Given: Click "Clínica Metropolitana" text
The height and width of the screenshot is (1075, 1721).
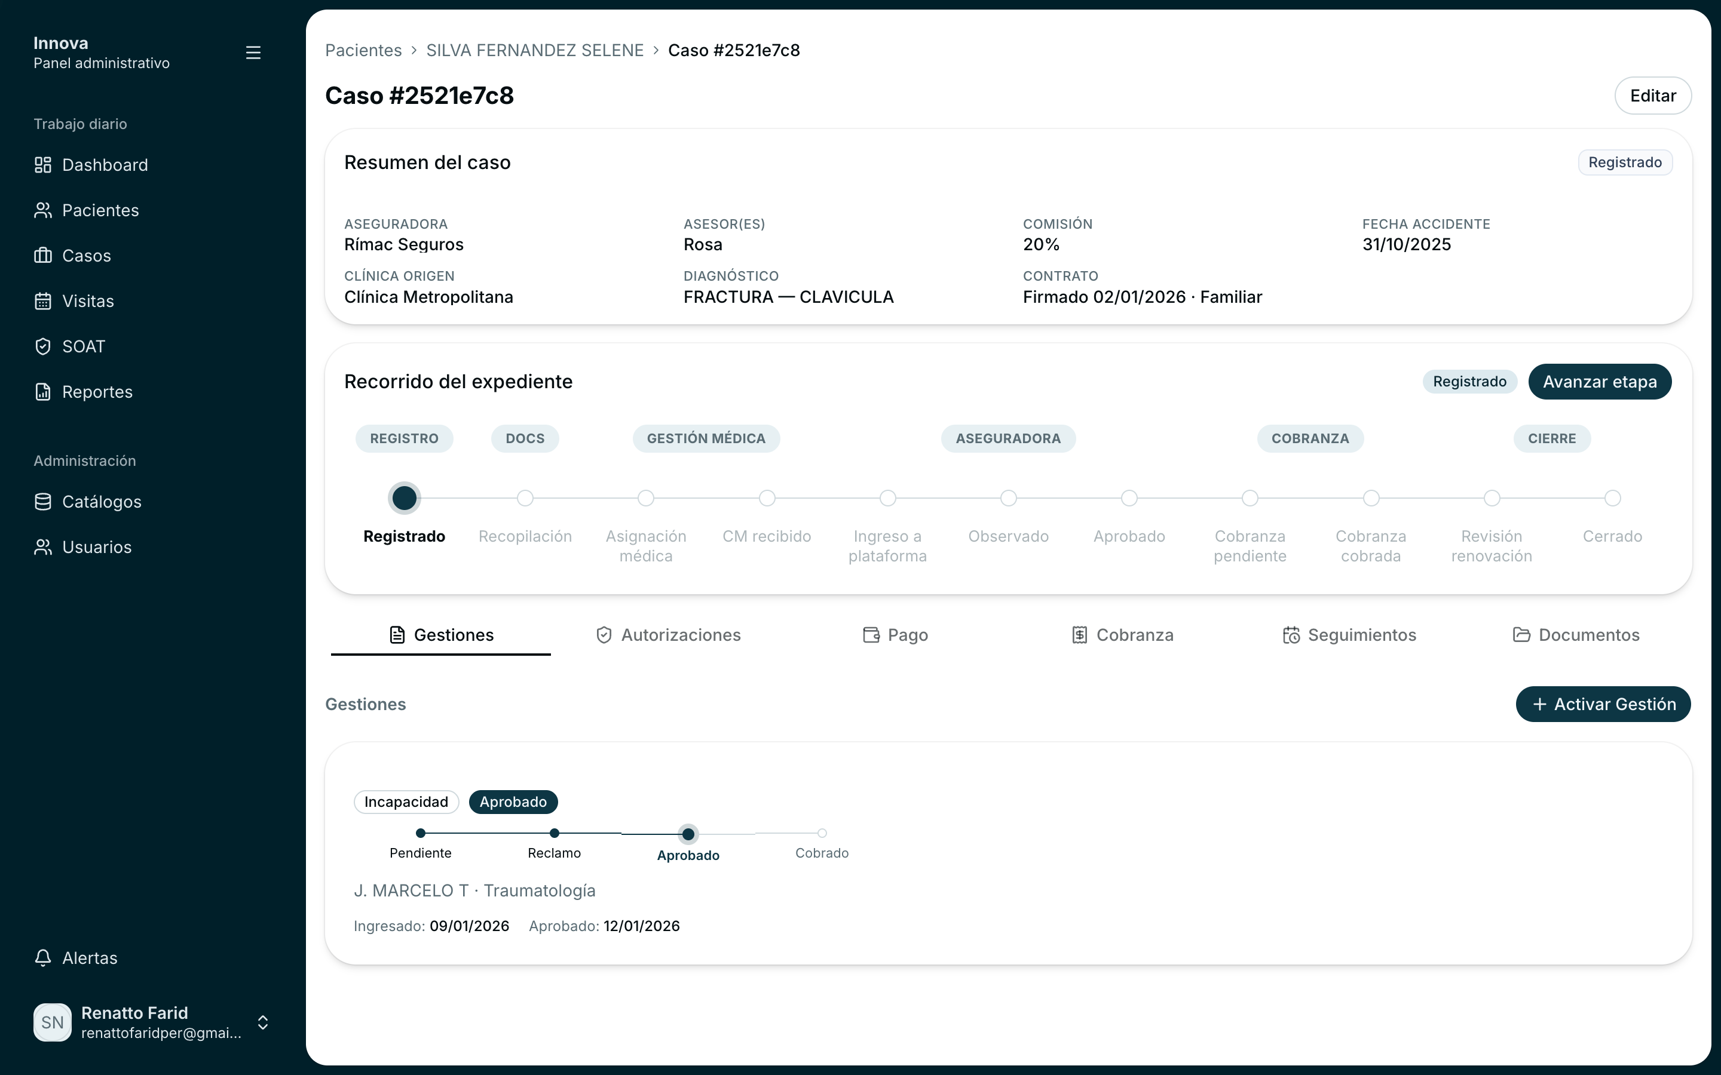Looking at the screenshot, I should click(429, 297).
